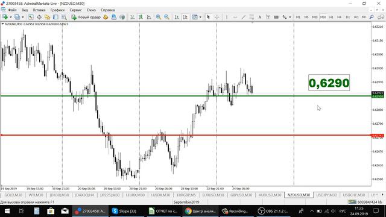This screenshot has height=217, width=386.
Task: Select the horizontal line drawing tool
Action: click(x=235, y=17)
